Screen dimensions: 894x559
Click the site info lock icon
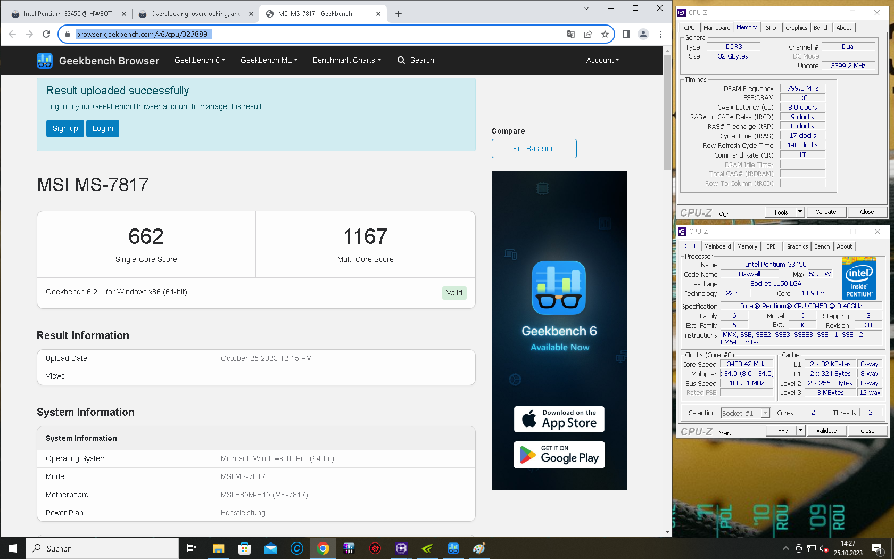click(x=67, y=34)
